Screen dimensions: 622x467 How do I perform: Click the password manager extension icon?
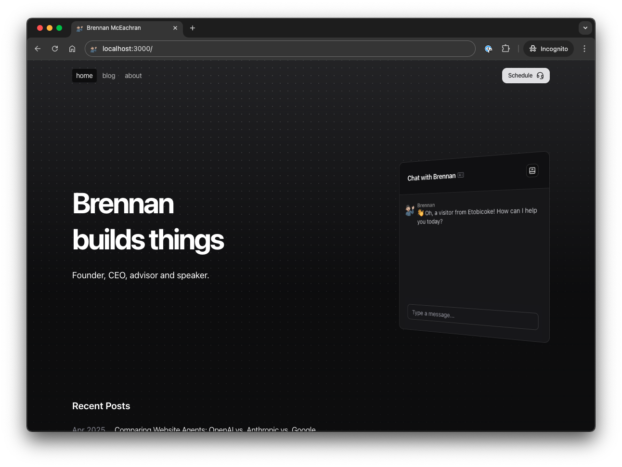click(488, 49)
